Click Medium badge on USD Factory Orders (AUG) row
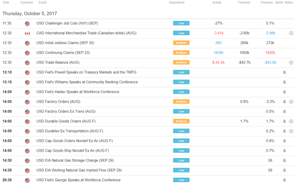The width and height of the screenshot is (297, 185). point(181,102)
